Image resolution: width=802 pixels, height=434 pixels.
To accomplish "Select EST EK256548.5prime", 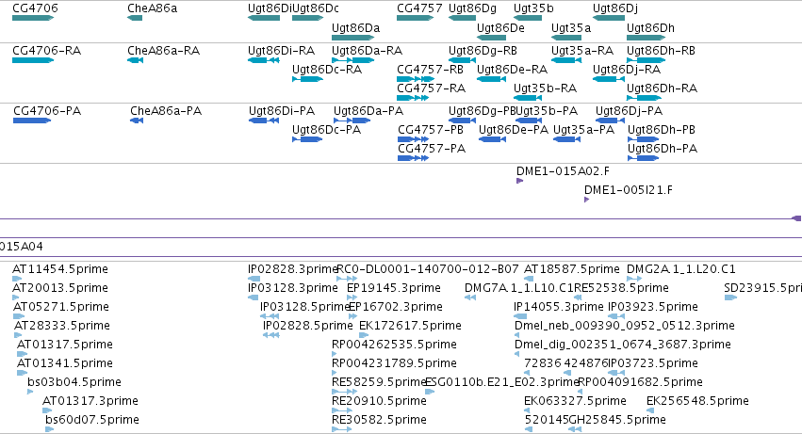I will tap(650, 410).
